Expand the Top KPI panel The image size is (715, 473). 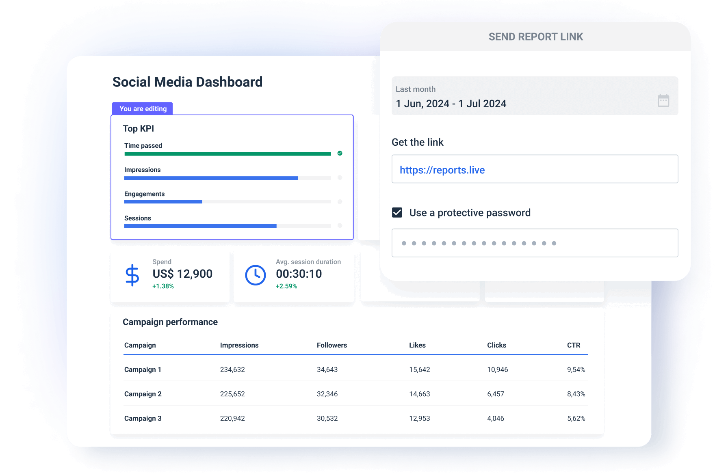point(139,128)
